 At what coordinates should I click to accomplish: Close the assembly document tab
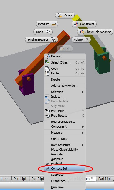click(92, 178)
